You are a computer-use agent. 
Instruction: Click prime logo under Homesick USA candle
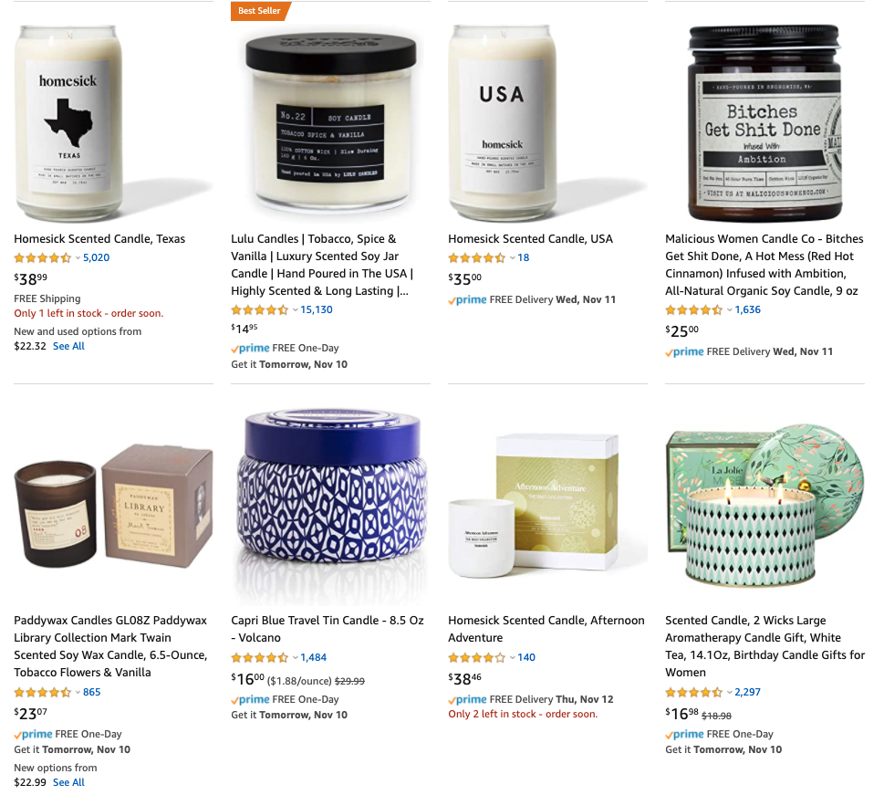467,300
